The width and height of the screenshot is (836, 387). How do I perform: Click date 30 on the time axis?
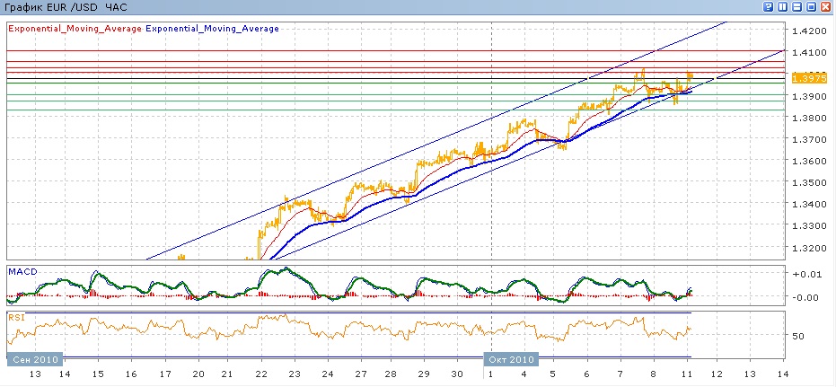[x=456, y=374]
